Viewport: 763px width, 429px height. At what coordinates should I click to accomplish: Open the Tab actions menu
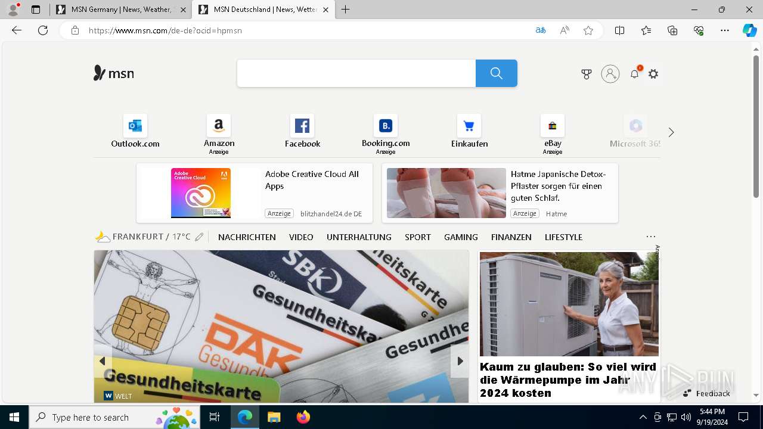[36, 10]
